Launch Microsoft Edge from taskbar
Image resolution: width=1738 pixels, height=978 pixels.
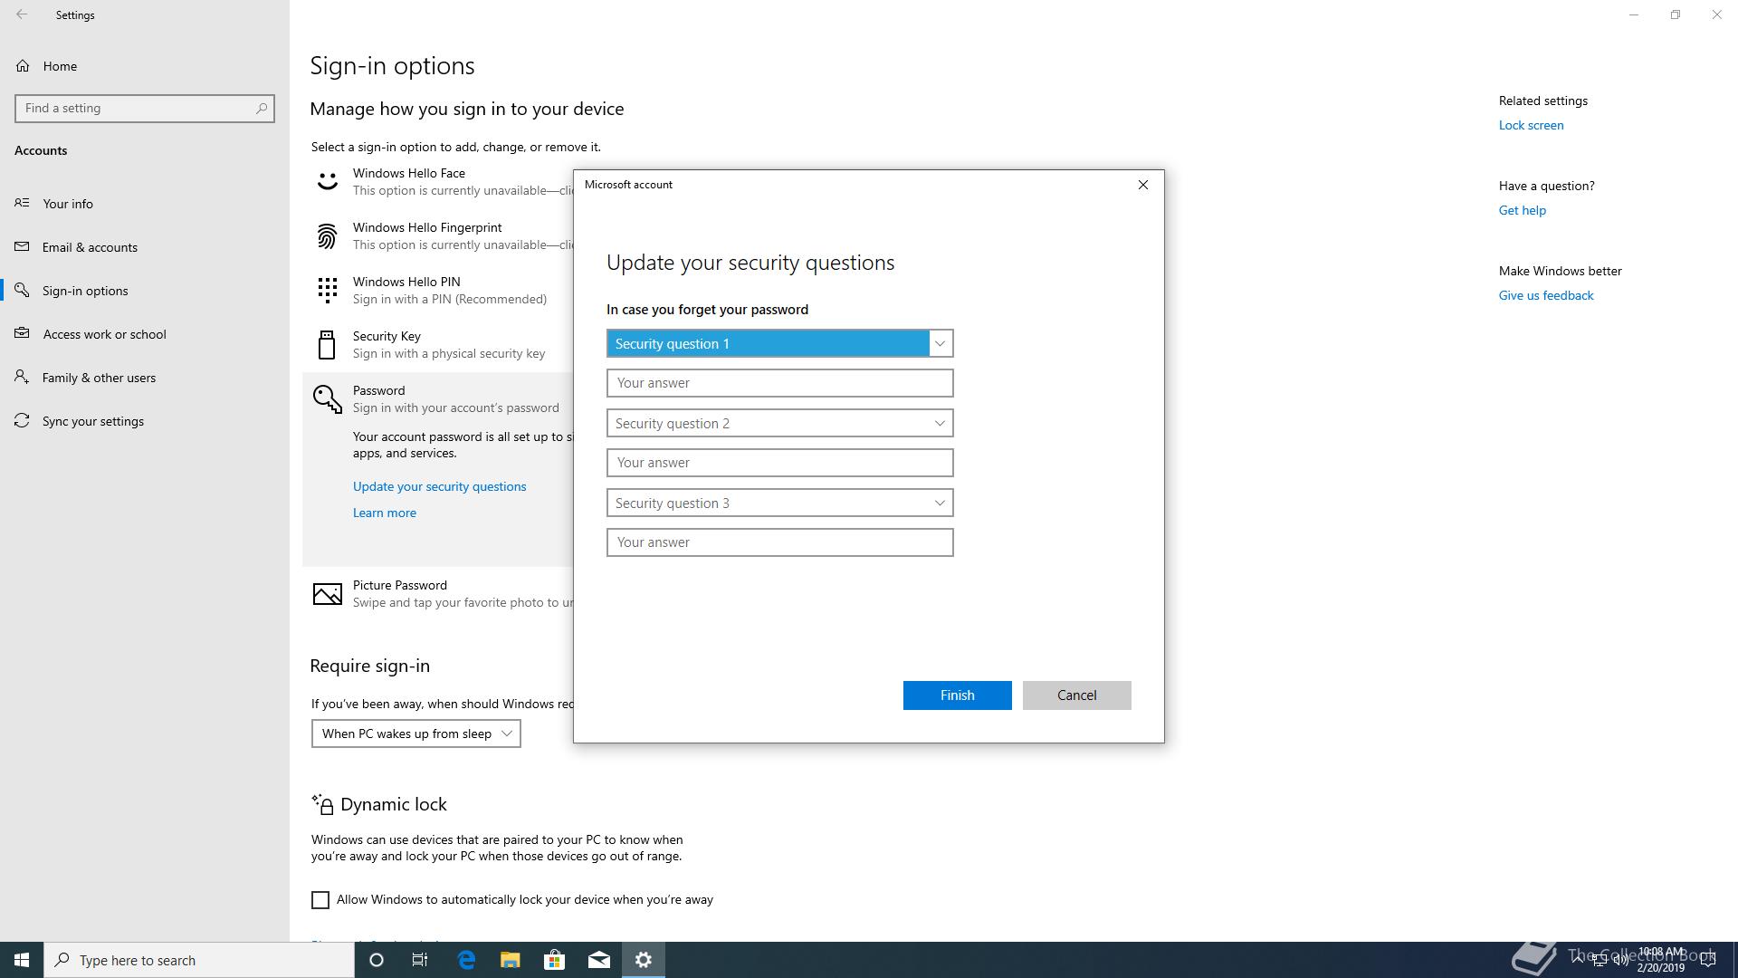(x=466, y=960)
